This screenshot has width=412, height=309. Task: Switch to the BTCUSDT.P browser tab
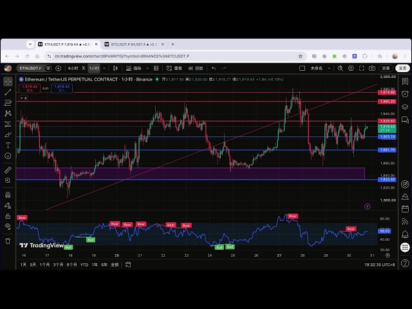click(134, 44)
